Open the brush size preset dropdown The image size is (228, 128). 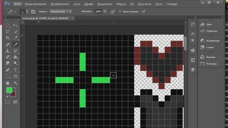(27, 12)
